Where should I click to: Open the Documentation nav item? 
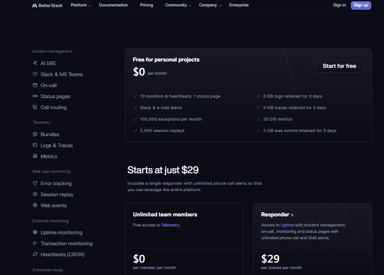[x=113, y=5]
